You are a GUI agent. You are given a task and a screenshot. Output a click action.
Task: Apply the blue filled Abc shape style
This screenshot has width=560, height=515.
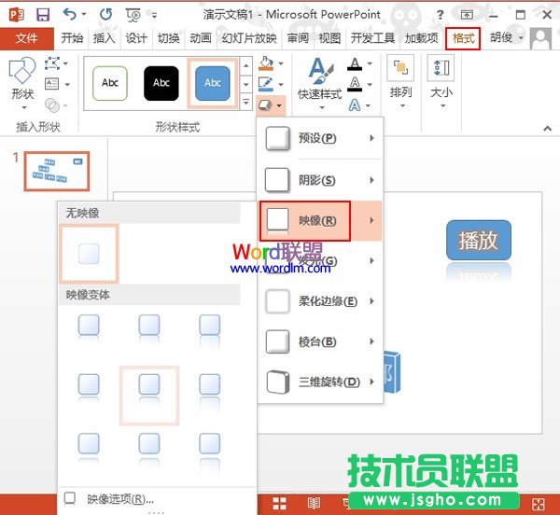point(213,83)
